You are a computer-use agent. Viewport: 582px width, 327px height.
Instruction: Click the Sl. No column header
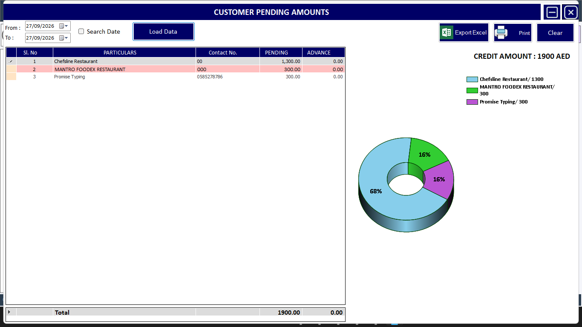pos(35,53)
